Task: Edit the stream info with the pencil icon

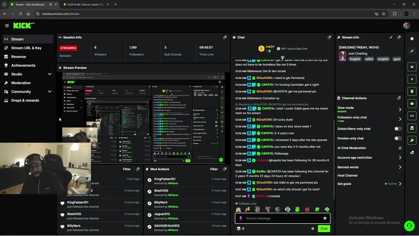Action: pyautogui.click(x=391, y=37)
